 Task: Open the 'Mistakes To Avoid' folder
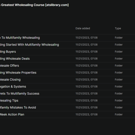(18, 107)
